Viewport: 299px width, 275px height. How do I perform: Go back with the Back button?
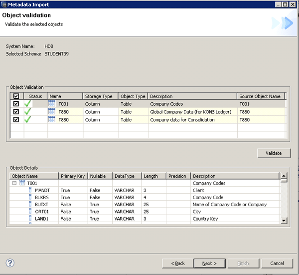(177, 263)
